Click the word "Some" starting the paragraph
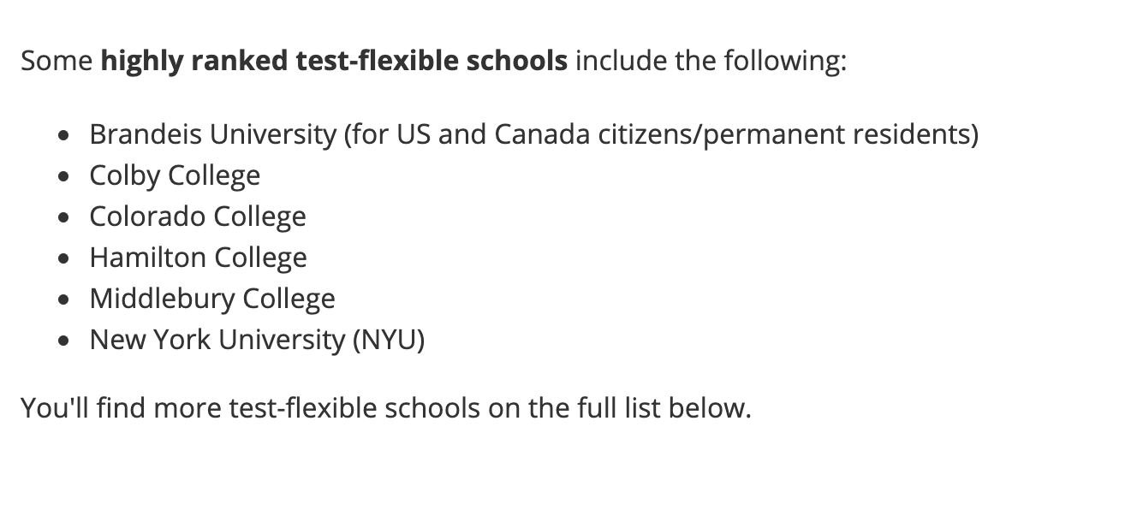1125x510 pixels. 57,62
